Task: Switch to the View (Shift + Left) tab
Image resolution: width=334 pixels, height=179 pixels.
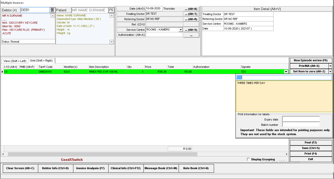Action: pyautogui.click(x=15, y=61)
